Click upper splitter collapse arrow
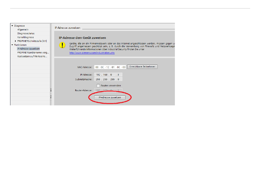The width and height of the screenshot is (260, 182). tap(51, 91)
